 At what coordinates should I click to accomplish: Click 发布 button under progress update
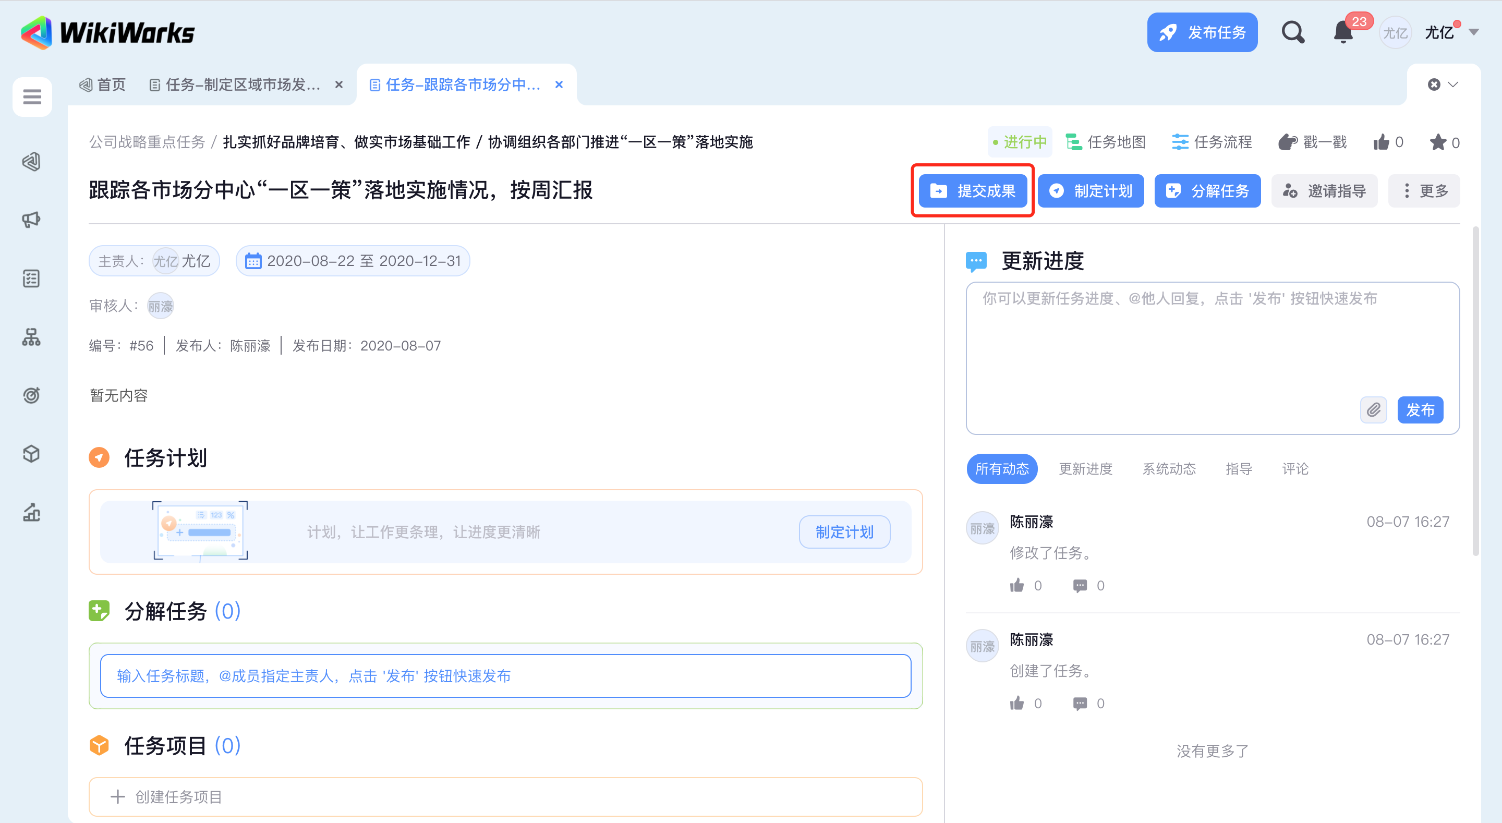[1420, 410]
